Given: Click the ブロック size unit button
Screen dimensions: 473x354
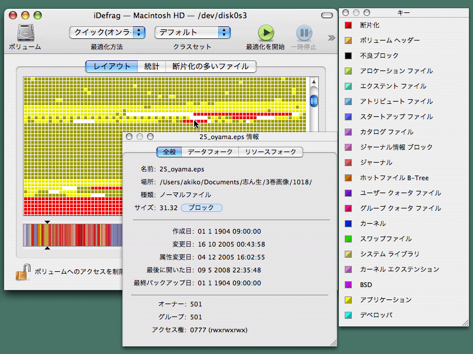Looking at the screenshot, I should click(202, 208).
